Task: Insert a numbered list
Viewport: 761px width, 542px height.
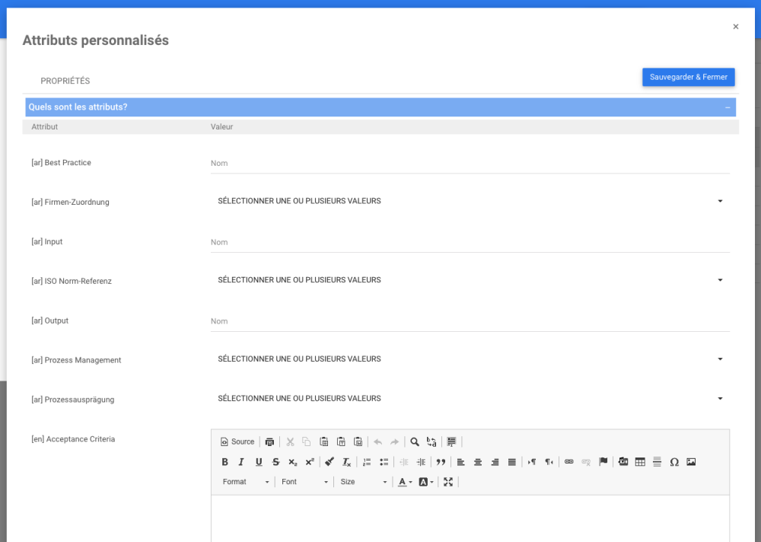Action: tap(367, 462)
